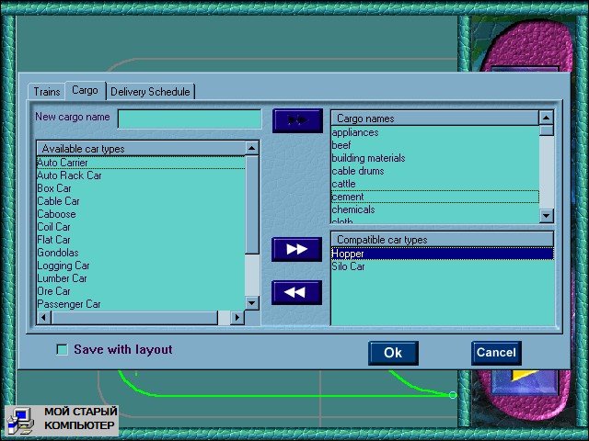The width and height of the screenshot is (589, 441).
Task: Select Logging Car from available types
Action: point(63,266)
